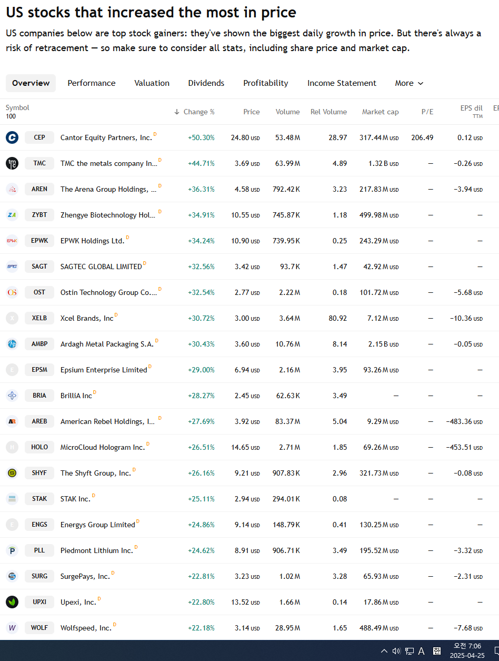Click the Xcel Brands placeholder logo icon
This screenshot has width=499, height=661.
[x=12, y=318]
